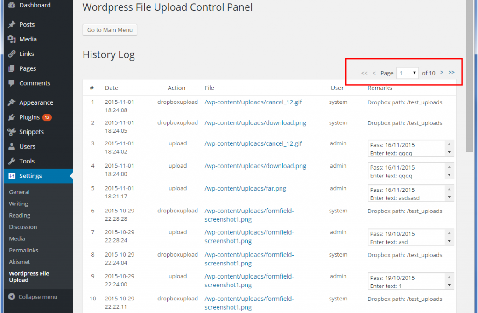
Task: Open the Media settings submenu item
Action: tap(17, 238)
